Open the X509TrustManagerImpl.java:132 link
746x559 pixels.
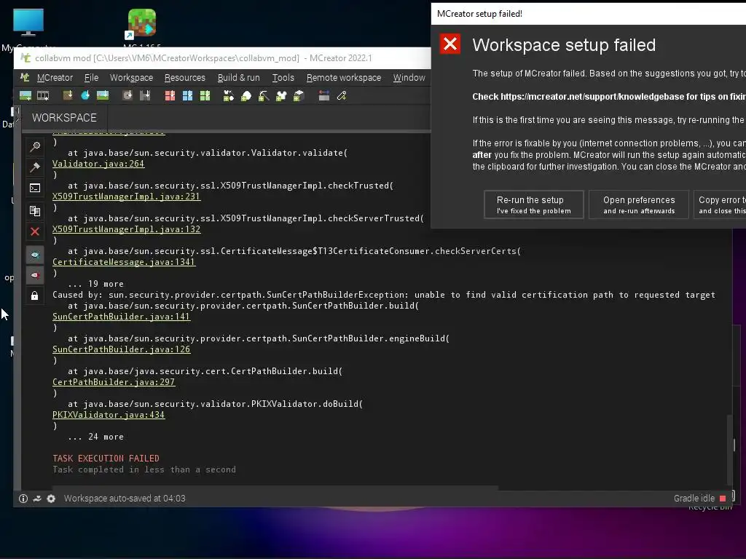(x=126, y=229)
